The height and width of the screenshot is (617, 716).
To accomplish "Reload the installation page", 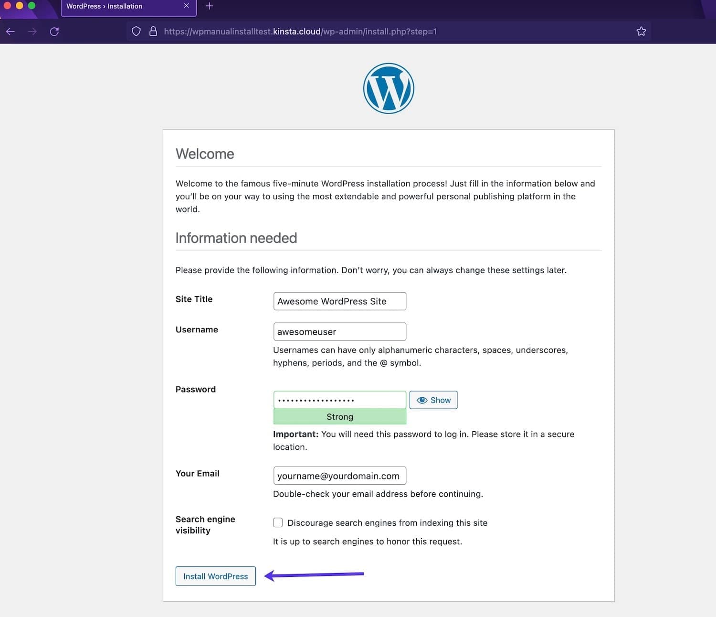I will click(54, 31).
